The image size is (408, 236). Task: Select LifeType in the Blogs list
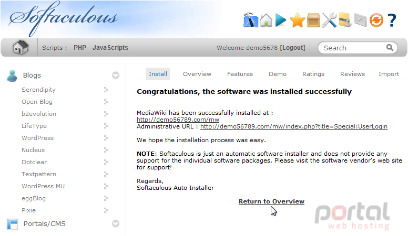click(x=34, y=126)
